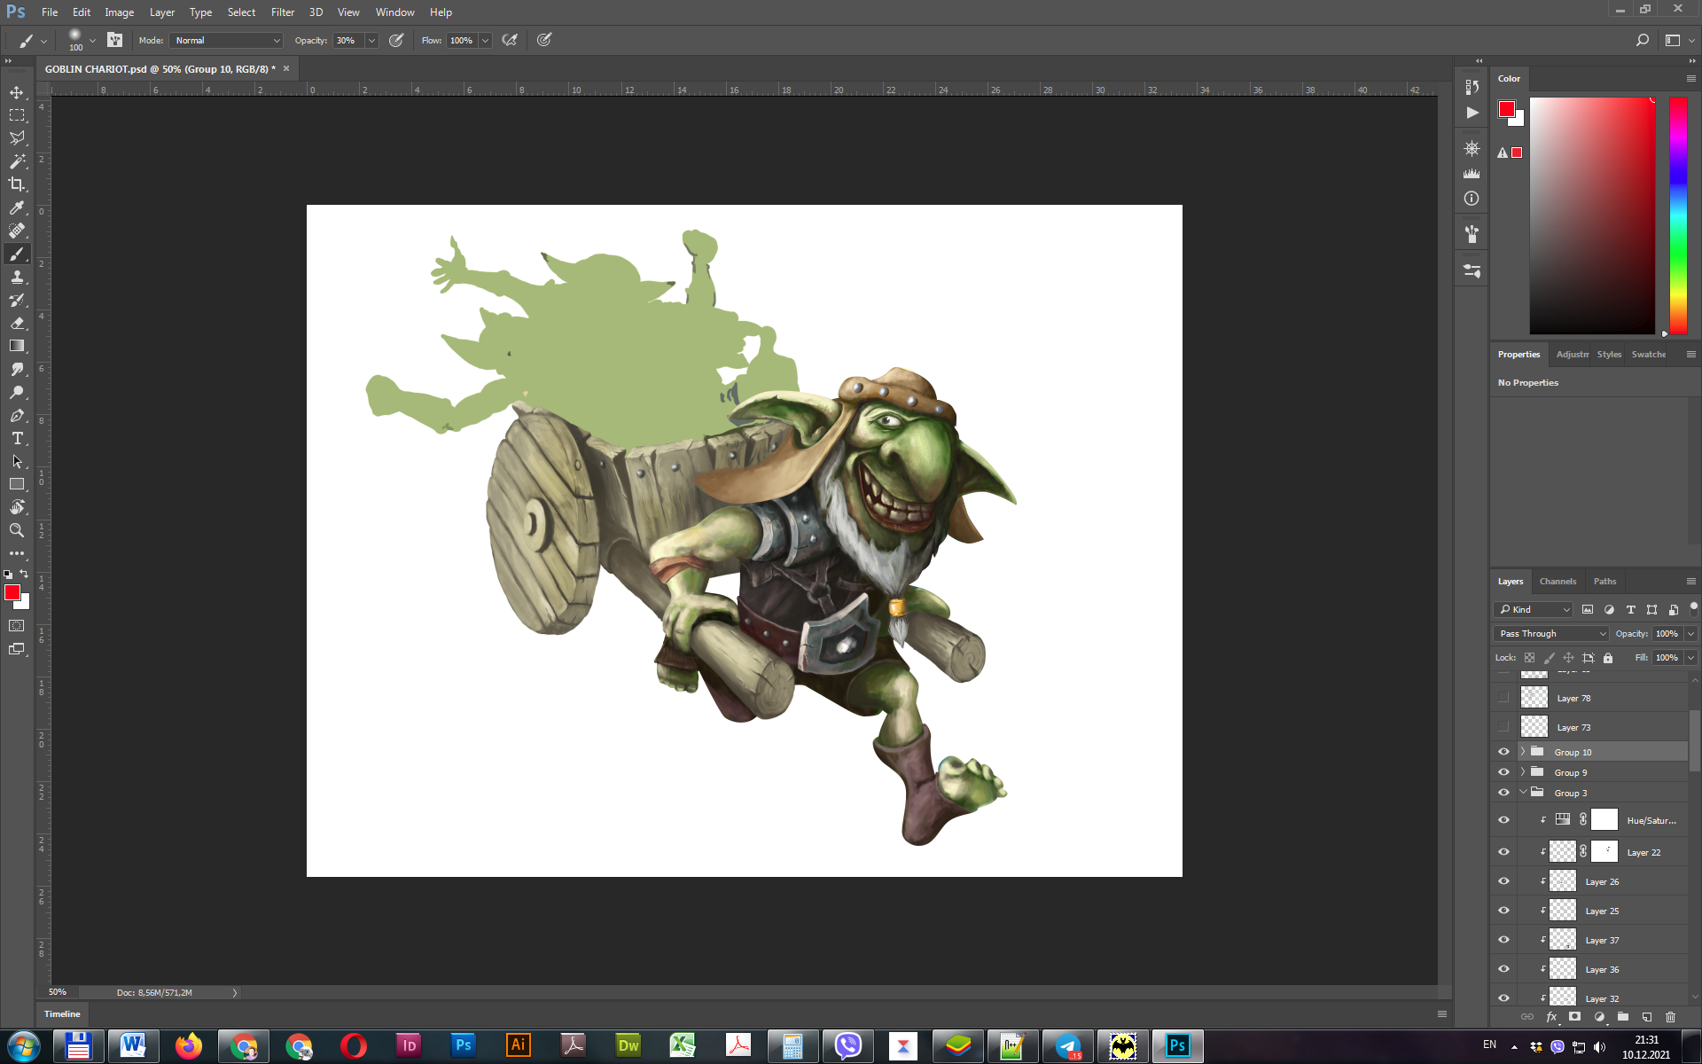Open the Image menu
The width and height of the screenshot is (1702, 1064).
[x=119, y=12]
